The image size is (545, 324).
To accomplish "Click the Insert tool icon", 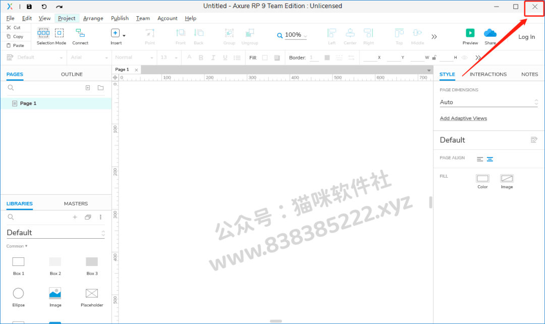I will (x=115, y=33).
